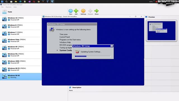Close the Windows 98 Setup popup dialog

click(112, 46)
